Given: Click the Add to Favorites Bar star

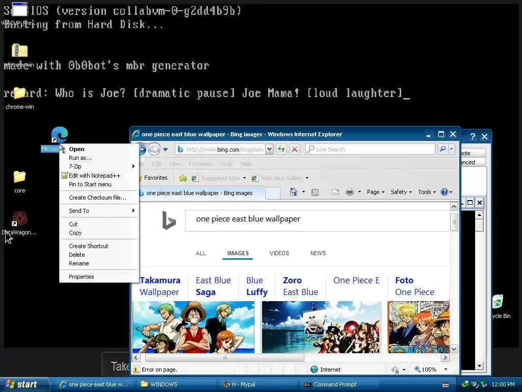Looking at the screenshot, I should 183,178.
